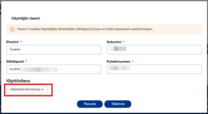
Task: Click the Etunimi label text
Action: tap(12, 42)
